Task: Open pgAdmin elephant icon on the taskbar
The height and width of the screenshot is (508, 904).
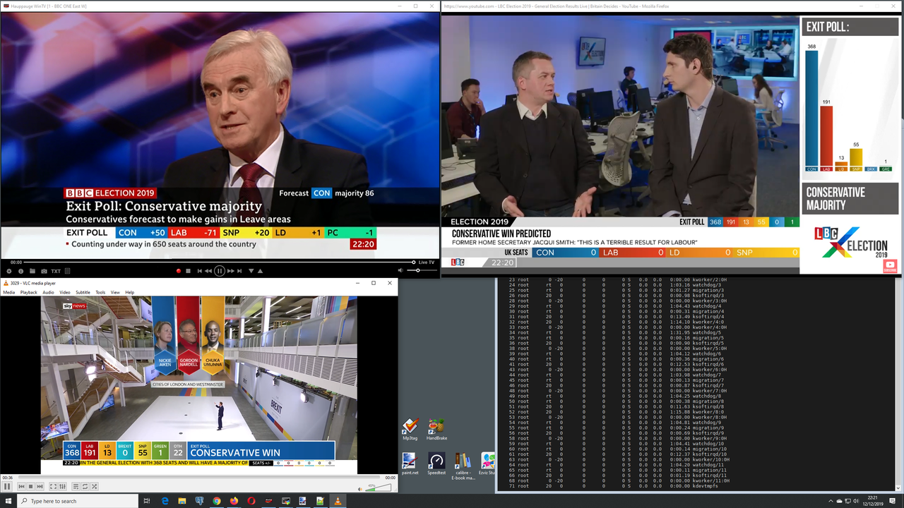Action: [199, 501]
